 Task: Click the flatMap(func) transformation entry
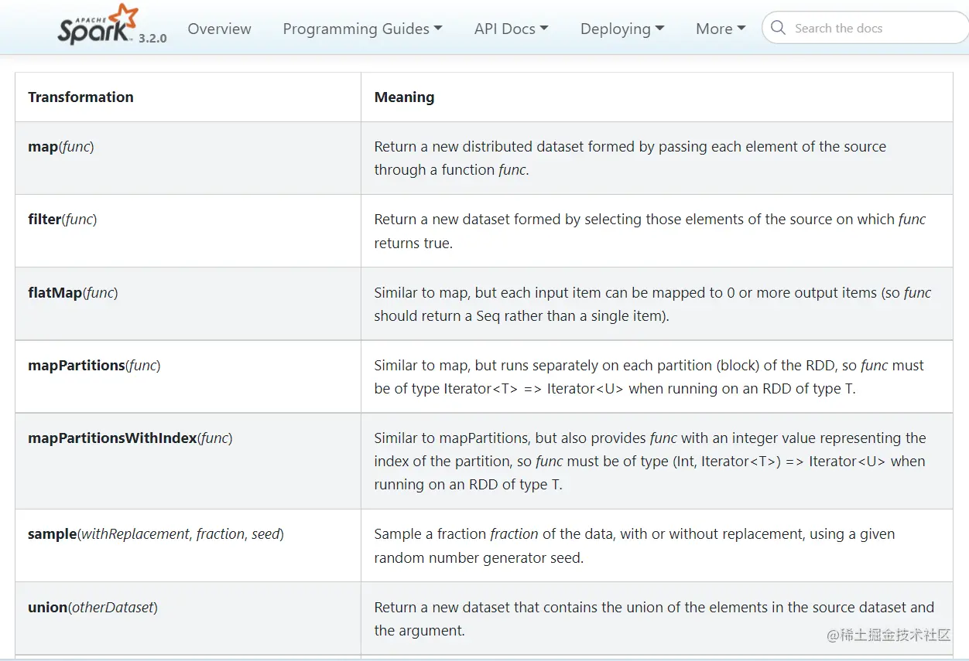click(73, 292)
